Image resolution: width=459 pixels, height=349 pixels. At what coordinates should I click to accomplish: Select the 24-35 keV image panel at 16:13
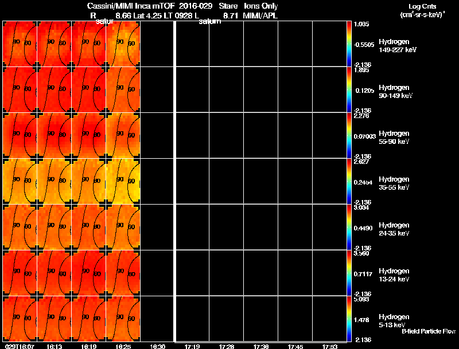click(x=54, y=227)
